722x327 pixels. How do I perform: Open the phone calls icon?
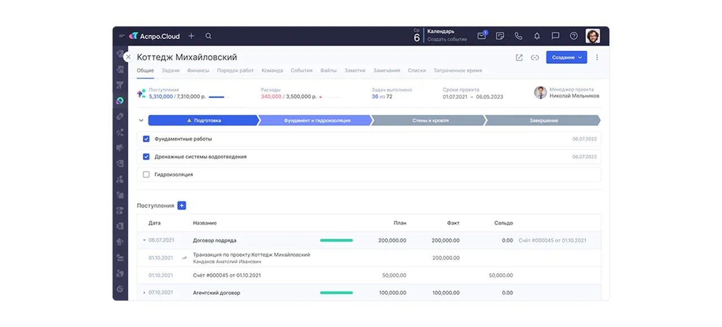click(x=518, y=36)
